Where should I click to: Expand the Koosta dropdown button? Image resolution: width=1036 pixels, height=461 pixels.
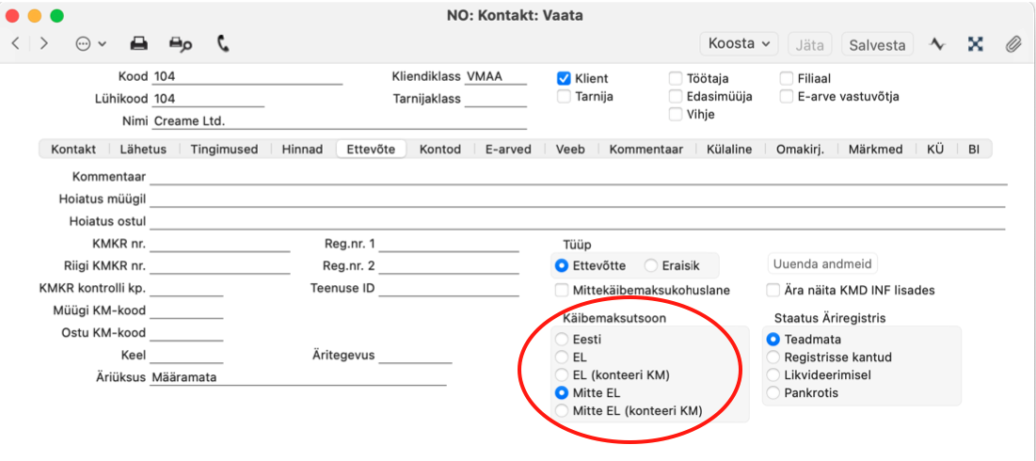(x=739, y=44)
